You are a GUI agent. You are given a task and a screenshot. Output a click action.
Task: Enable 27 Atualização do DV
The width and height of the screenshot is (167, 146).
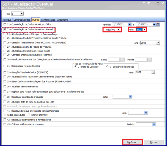pos(5,47)
